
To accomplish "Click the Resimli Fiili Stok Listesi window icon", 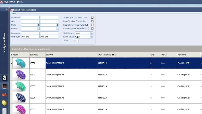I will 11,10.
